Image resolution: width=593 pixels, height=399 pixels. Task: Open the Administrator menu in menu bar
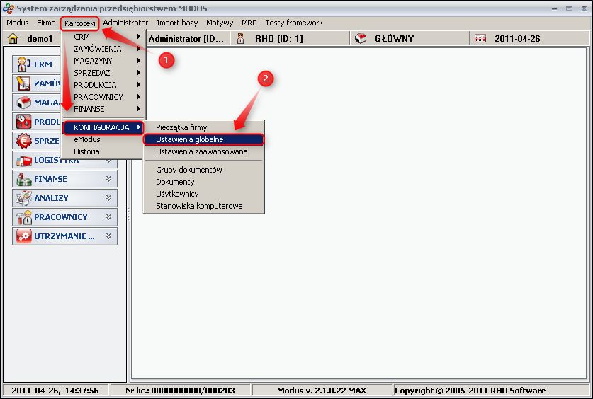[x=125, y=23]
